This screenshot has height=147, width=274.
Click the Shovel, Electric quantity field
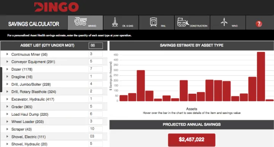pyautogui.click(x=96, y=136)
